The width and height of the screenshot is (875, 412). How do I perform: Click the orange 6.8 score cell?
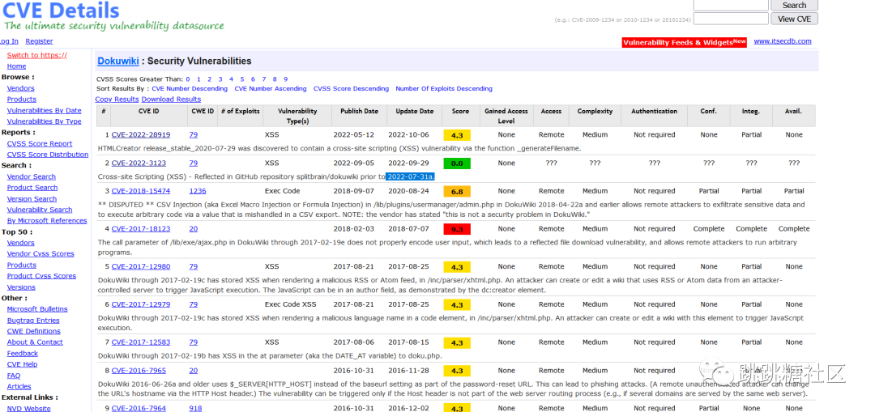457,191
